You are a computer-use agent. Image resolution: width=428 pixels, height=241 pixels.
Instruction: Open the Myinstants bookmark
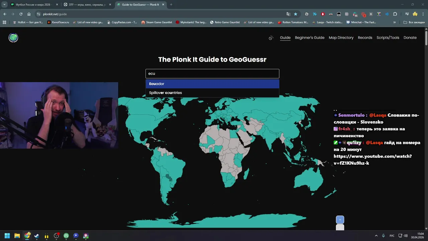tap(191, 22)
